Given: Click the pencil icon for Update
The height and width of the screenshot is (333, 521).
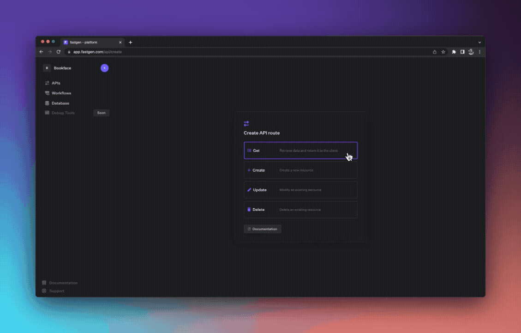Looking at the screenshot, I should (249, 190).
